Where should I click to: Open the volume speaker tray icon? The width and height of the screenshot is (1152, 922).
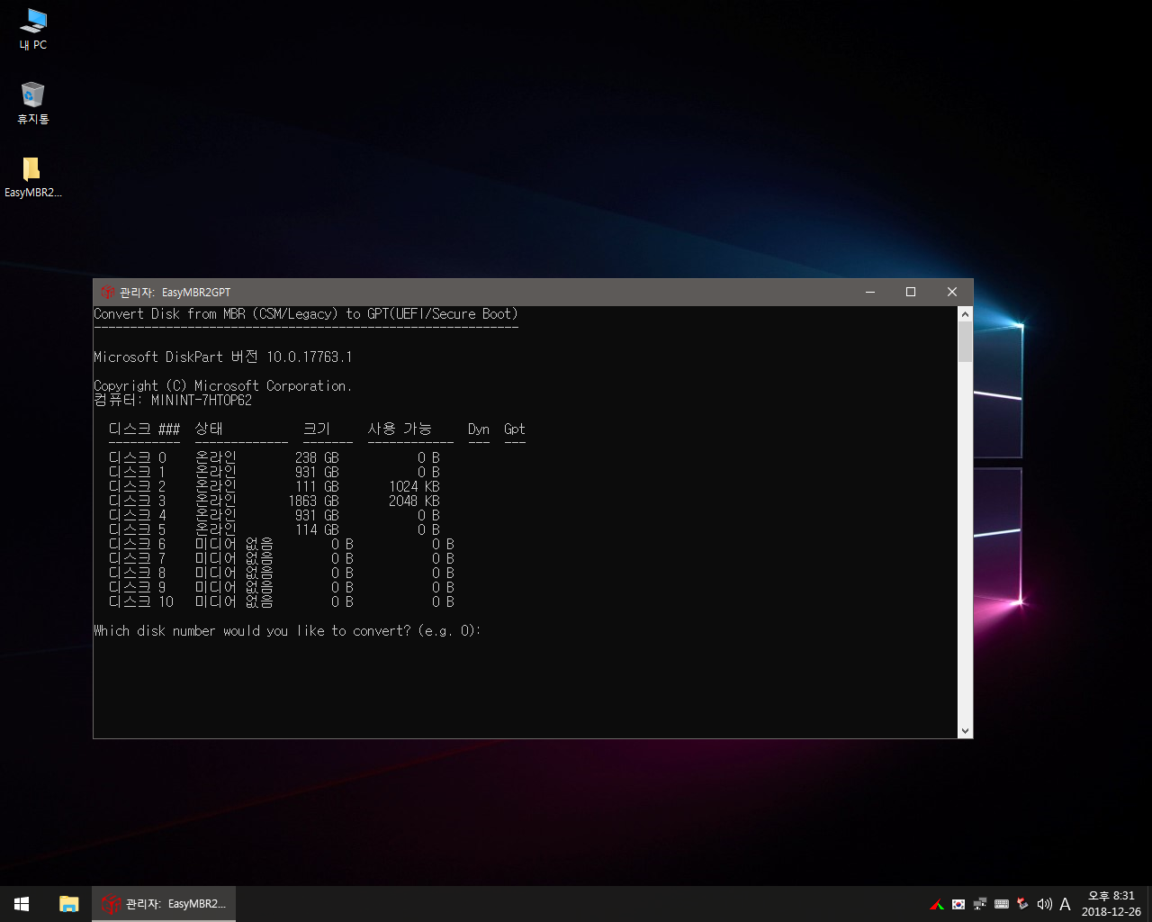(x=1044, y=904)
